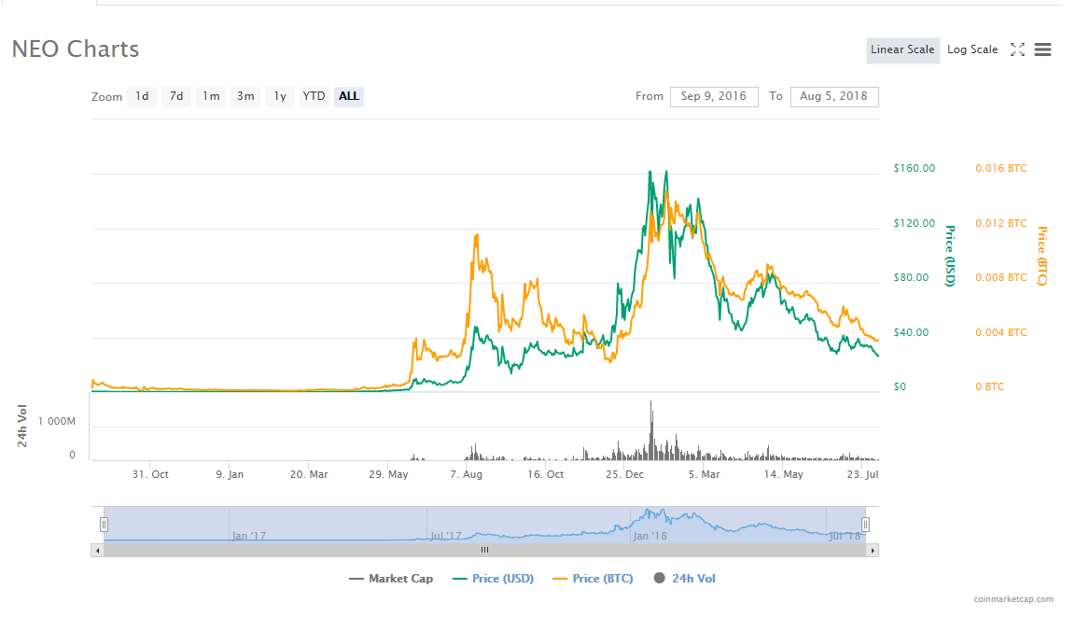The image size is (1090, 617).
Task: Edit the From date field
Action: point(714,97)
